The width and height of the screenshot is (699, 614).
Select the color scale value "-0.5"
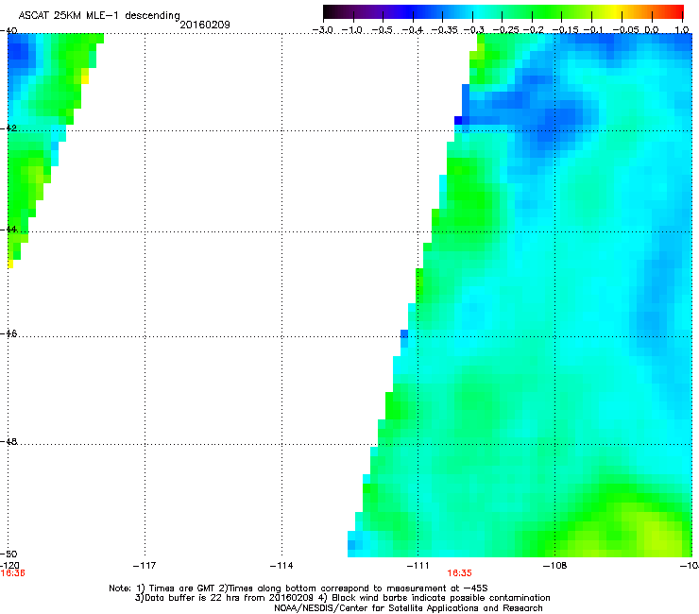(382, 30)
